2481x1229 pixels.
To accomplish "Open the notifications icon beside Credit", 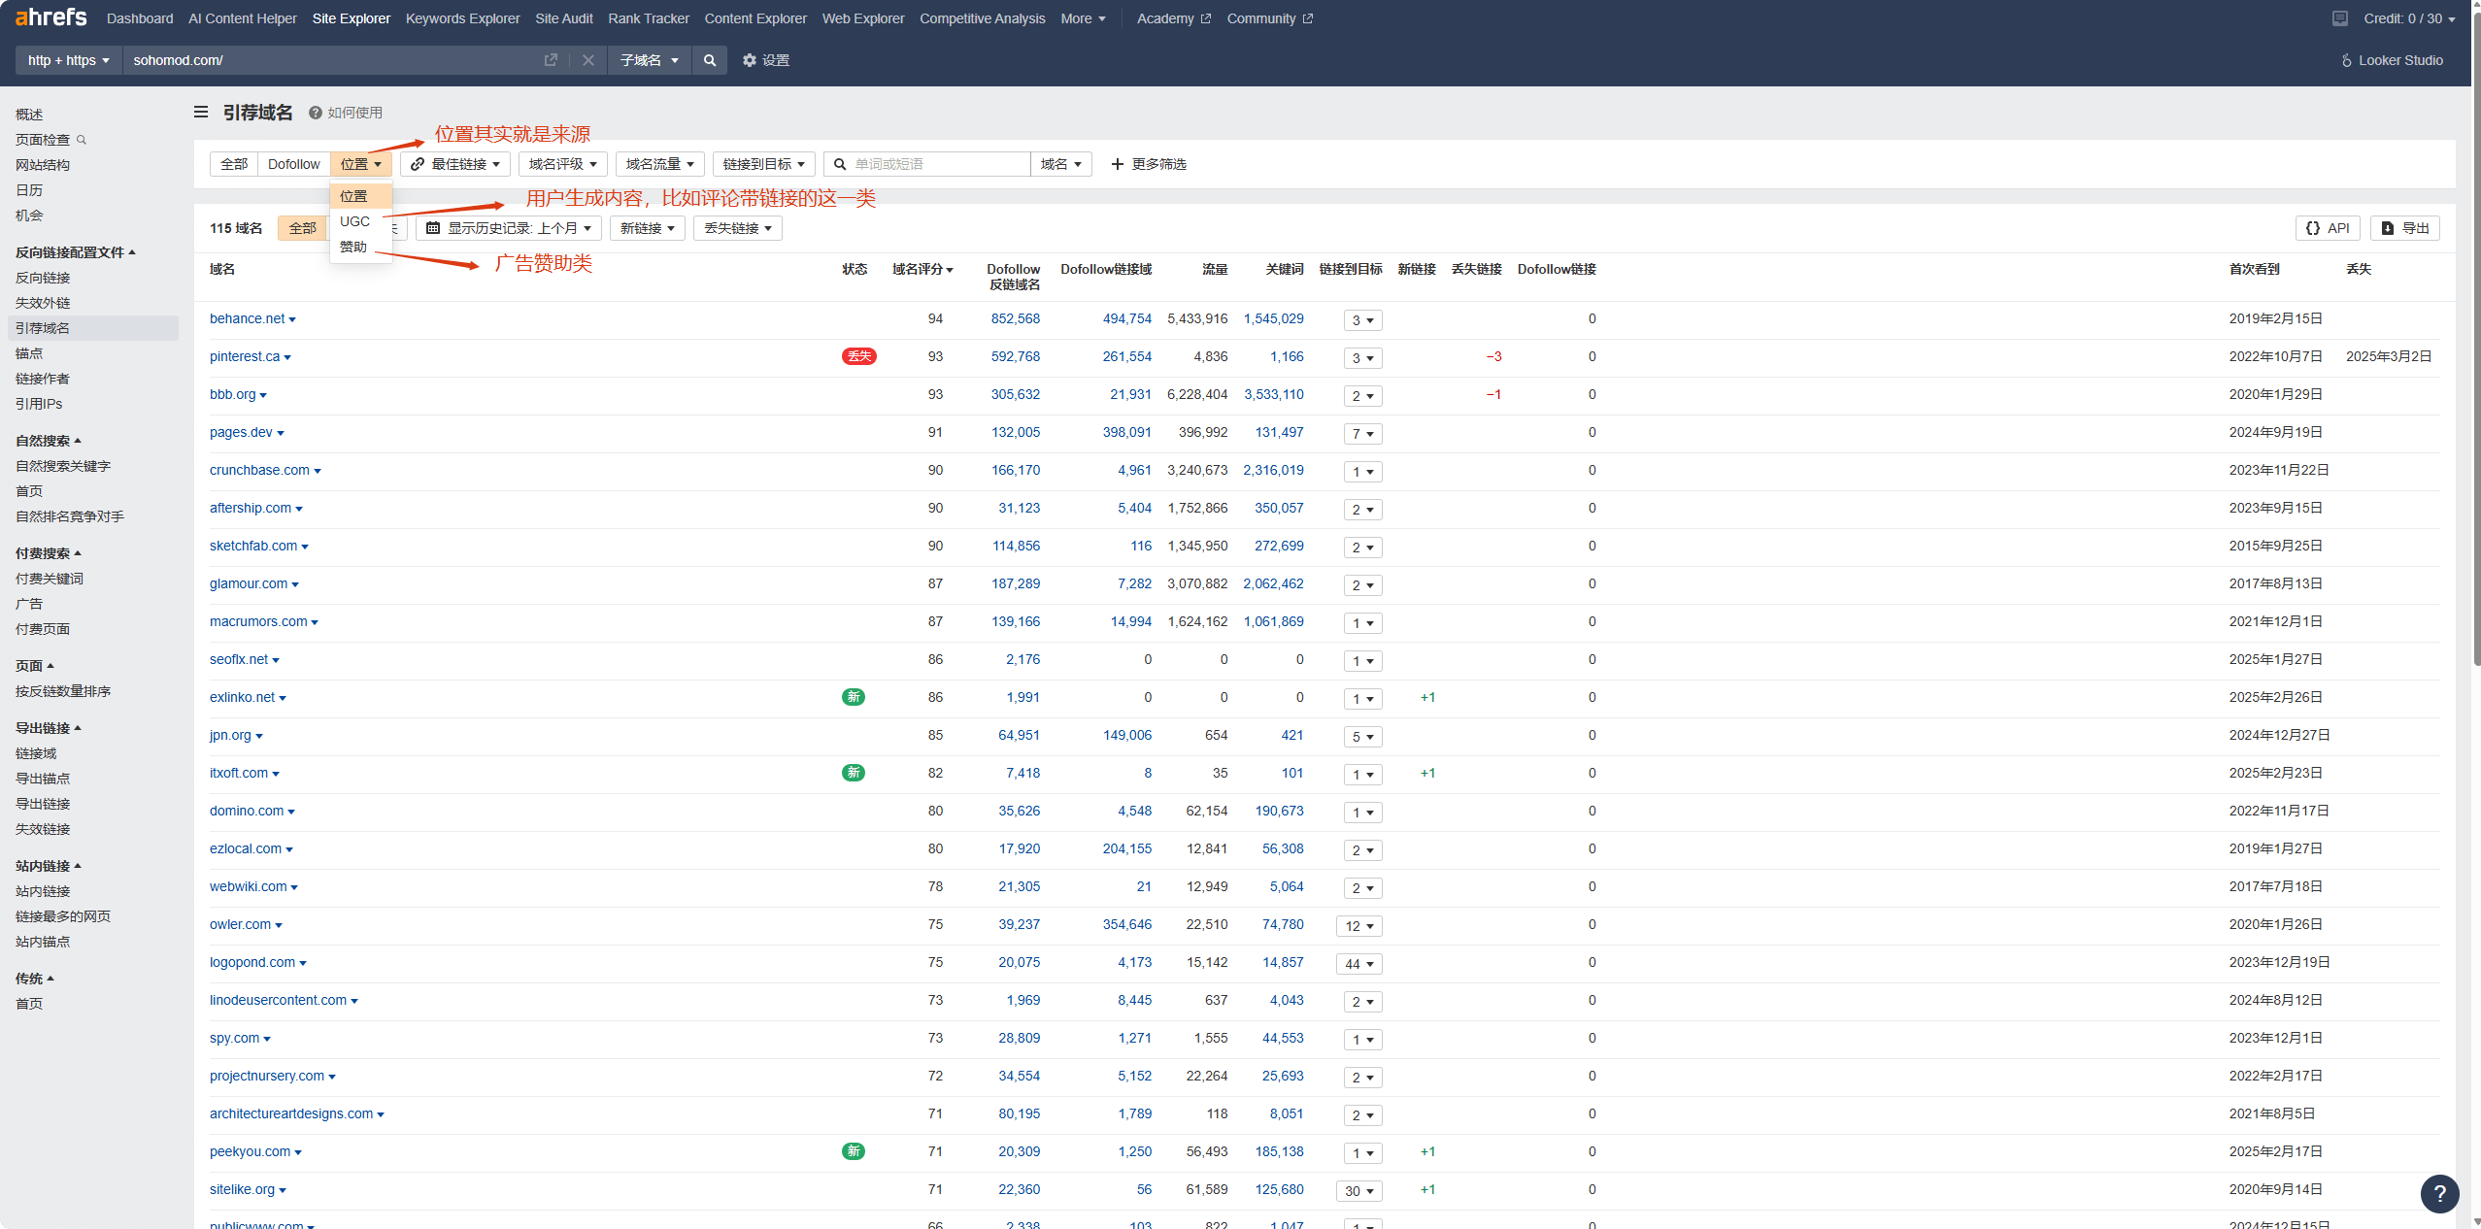I will (x=2339, y=18).
